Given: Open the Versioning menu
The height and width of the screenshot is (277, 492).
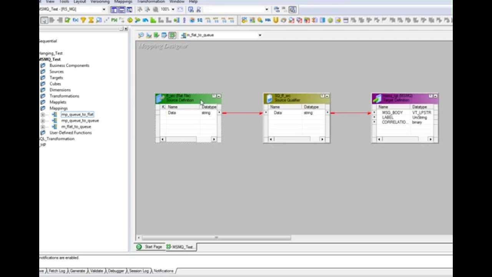Looking at the screenshot, I should click(x=100, y=2).
